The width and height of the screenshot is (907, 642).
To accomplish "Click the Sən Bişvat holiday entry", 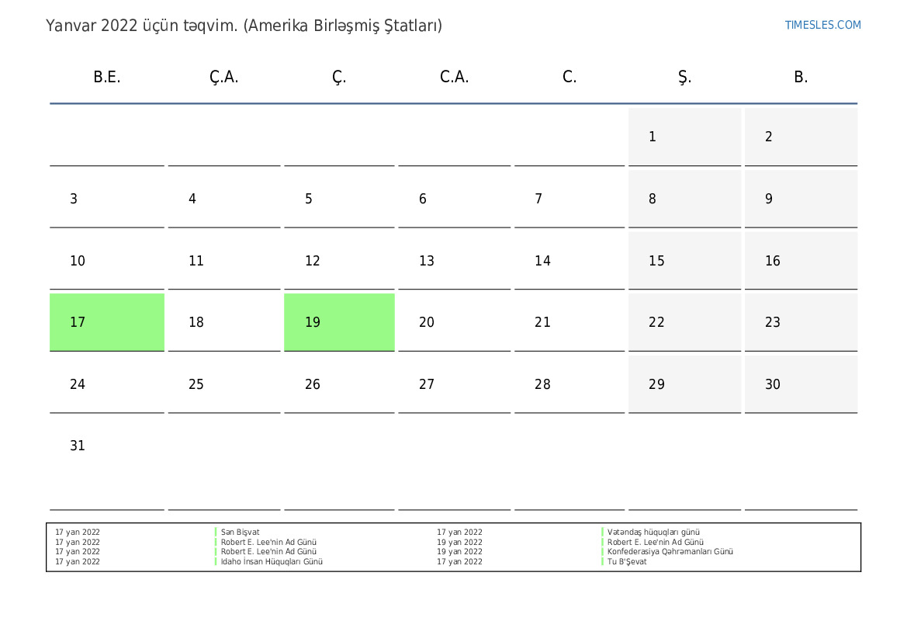I will point(241,533).
